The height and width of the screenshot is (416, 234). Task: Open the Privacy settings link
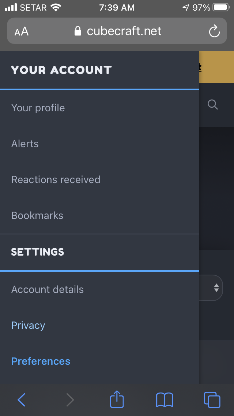point(28,325)
